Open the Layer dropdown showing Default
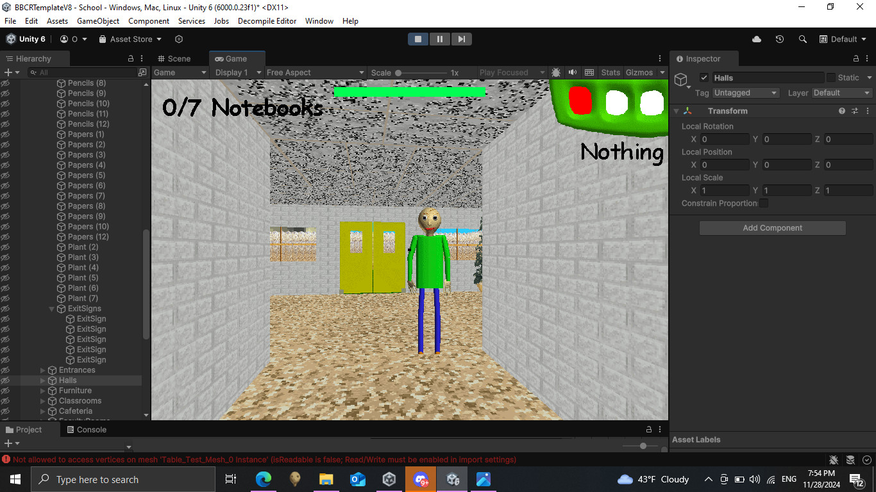 point(841,92)
